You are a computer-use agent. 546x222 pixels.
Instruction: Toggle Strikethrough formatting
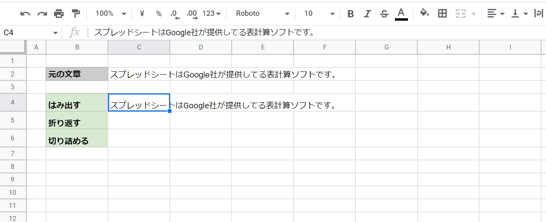(x=384, y=14)
